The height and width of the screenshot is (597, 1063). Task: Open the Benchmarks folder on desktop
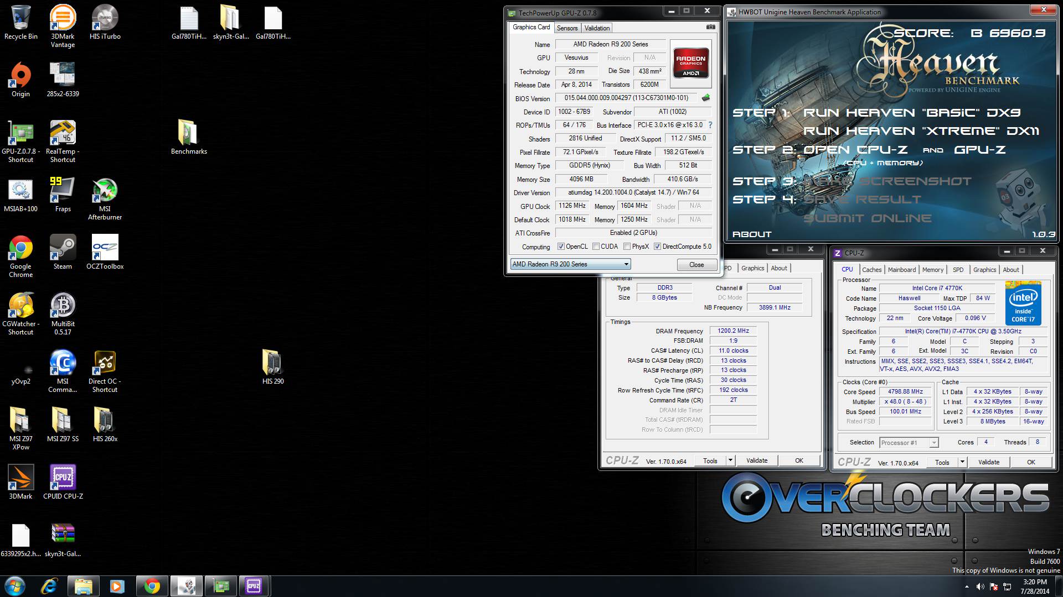coord(189,137)
